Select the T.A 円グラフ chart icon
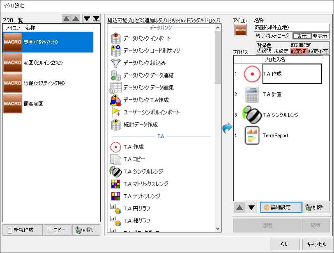Viewport: 334px width, 253px height. (116, 209)
